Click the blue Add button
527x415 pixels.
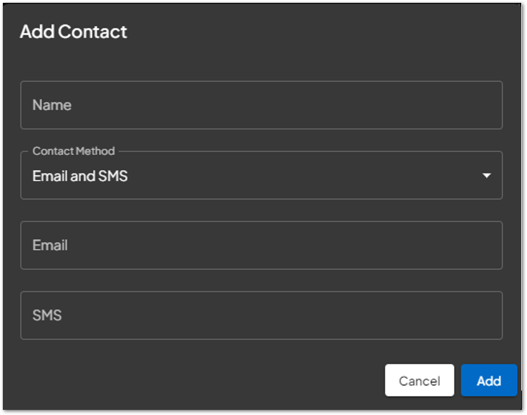point(489,380)
